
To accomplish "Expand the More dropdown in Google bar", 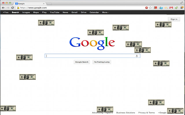I will [x=106, y=12].
